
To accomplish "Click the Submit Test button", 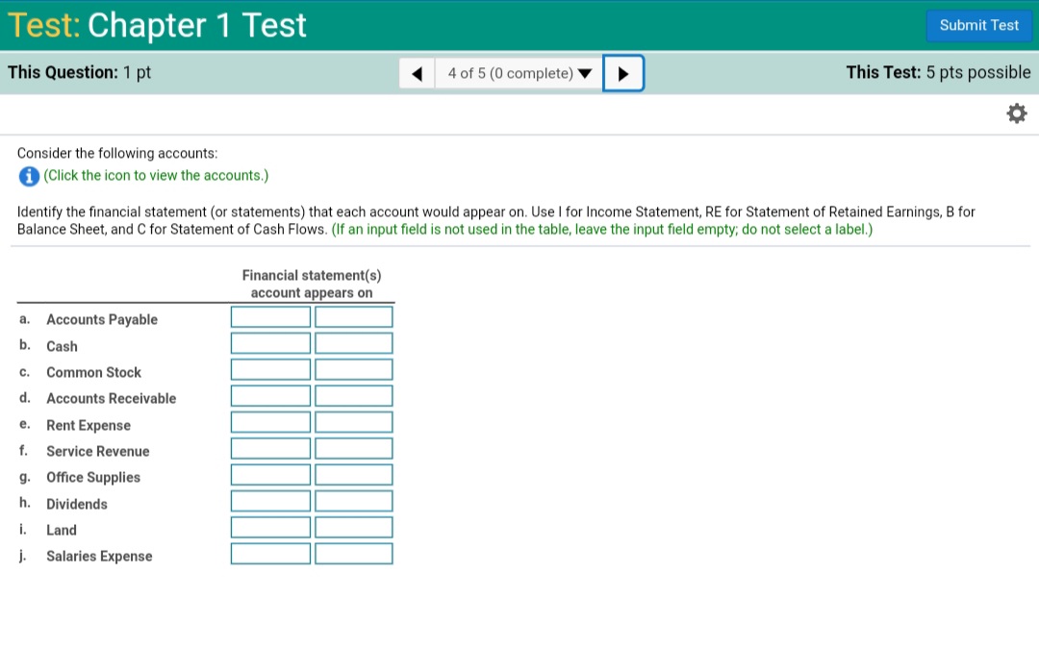I will [x=978, y=25].
